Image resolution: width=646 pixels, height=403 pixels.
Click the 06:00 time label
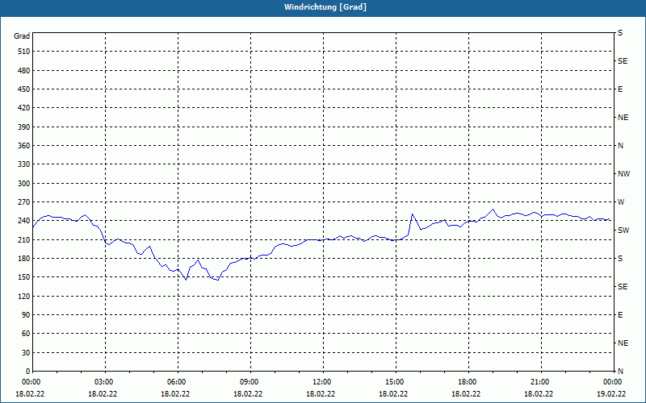tap(178, 382)
